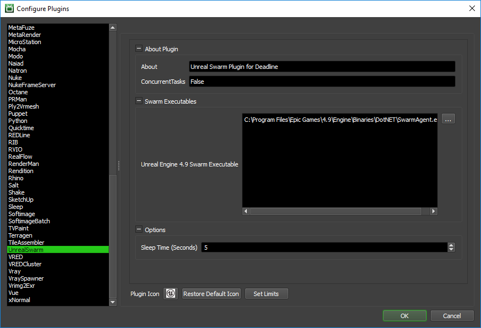
Task: Click Restore Default Icon button
Action: tap(211, 294)
